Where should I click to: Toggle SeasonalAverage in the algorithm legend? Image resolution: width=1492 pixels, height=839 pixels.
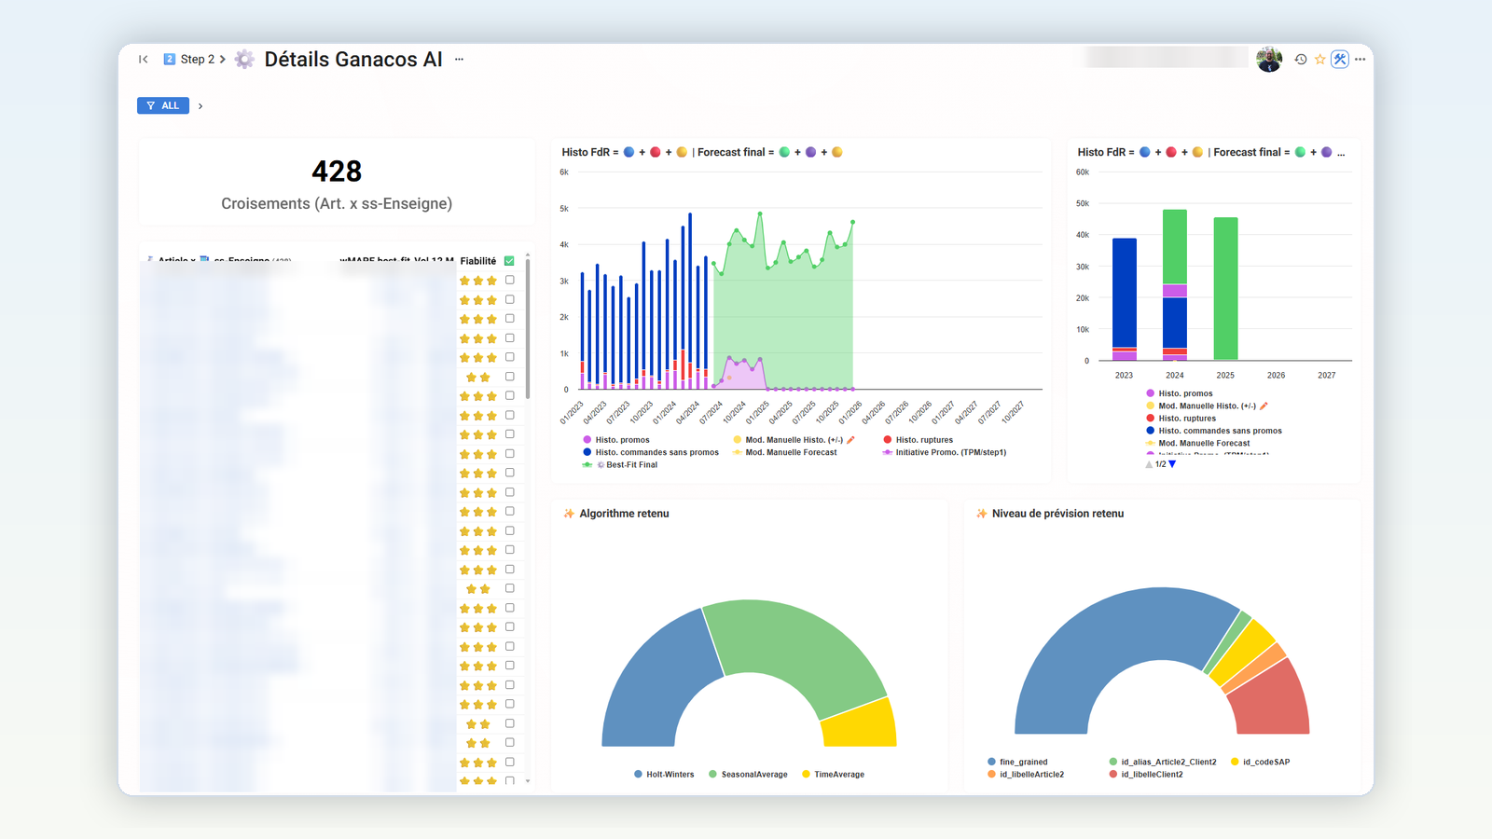[748, 775]
